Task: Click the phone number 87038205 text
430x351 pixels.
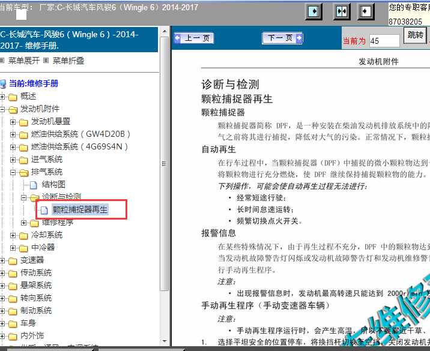Action: tap(405, 22)
